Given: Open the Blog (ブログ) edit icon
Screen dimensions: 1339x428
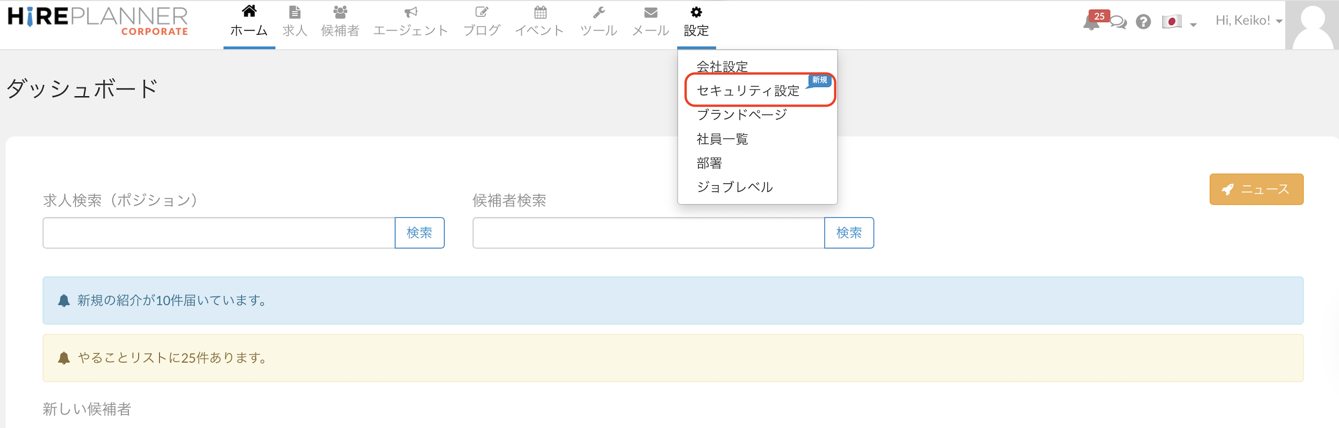Looking at the screenshot, I should (x=482, y=12).
